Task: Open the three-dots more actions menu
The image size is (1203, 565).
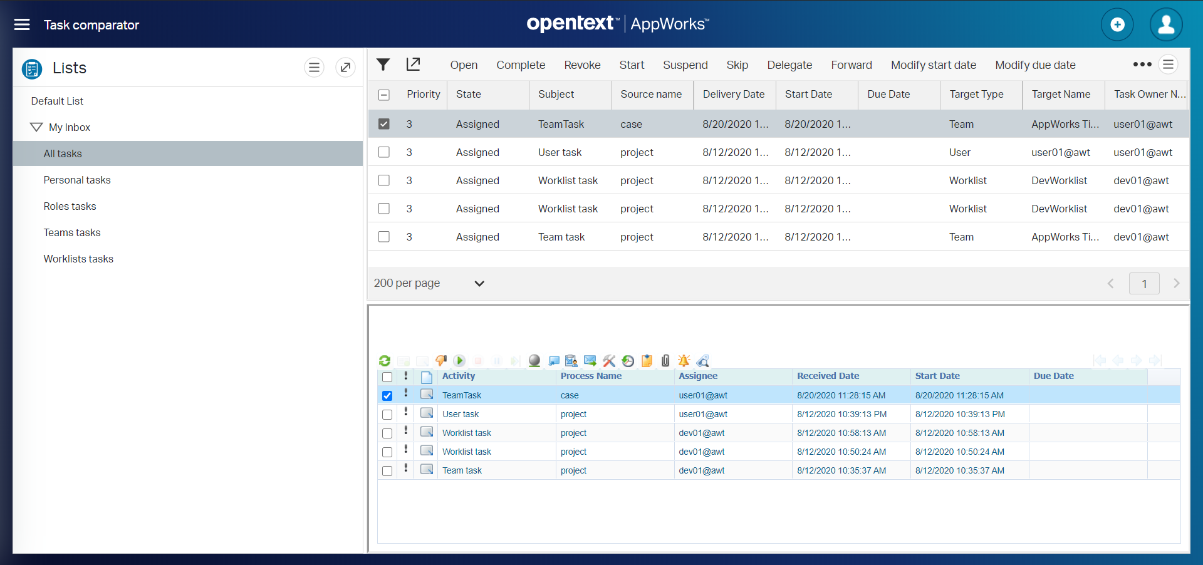Action: [x=1142, y=65]
